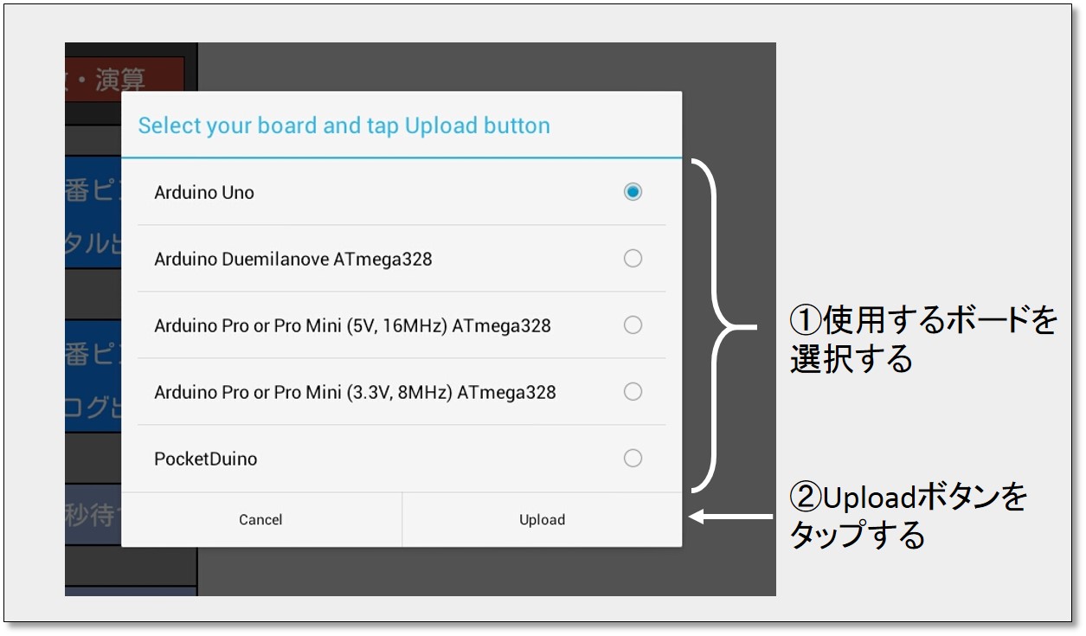Viewport: 1086px width, 636px height.
Task: Tap the Cancel button
Action: point(260,520)
